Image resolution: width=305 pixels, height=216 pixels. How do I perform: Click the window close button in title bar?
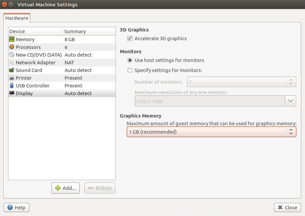point(4,4)
